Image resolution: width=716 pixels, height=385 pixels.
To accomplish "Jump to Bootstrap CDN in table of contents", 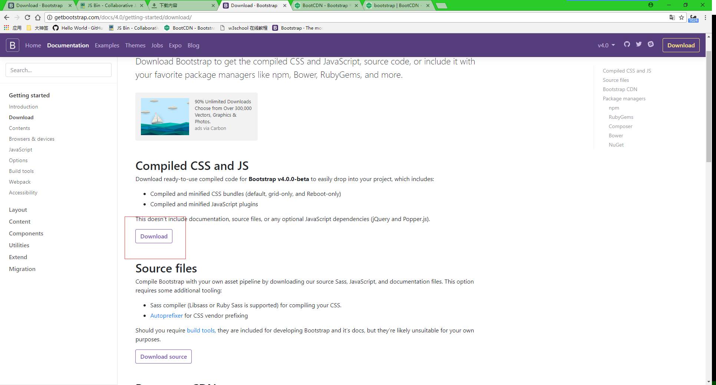I will (620, 89).
